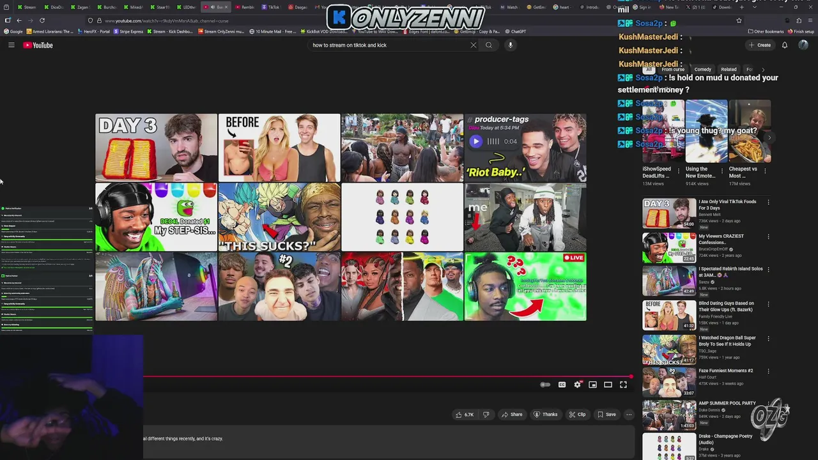This screenshot has width=818, height=460.
Task: Select the 'Comedy' filter chip
Action: (702, 70)
